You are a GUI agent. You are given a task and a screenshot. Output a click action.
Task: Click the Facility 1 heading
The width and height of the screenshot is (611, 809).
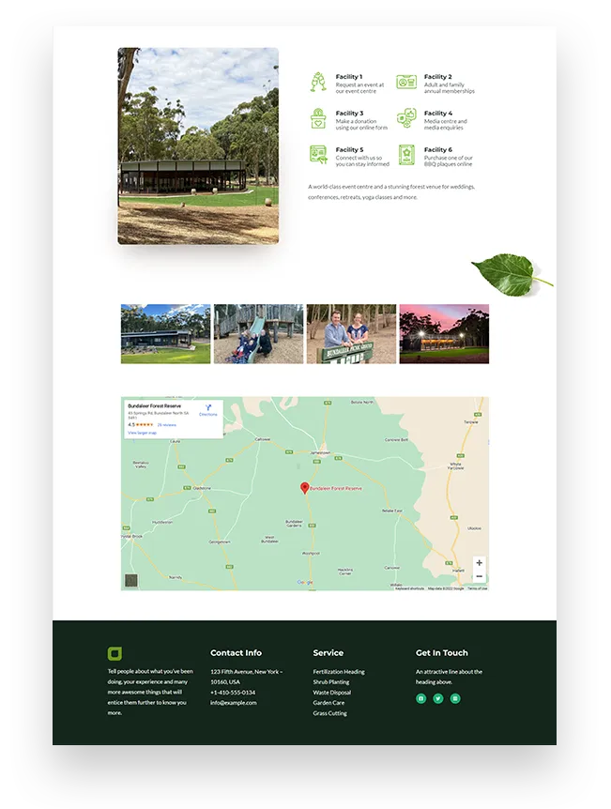coord(349,76)
